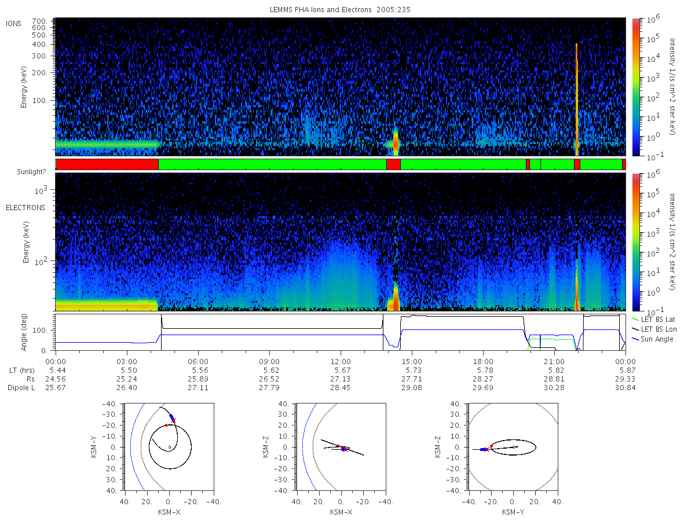Click the yellow low-energy electron band before 04:00
This screenshot has height=521, width=695.
tap(107, 304)
